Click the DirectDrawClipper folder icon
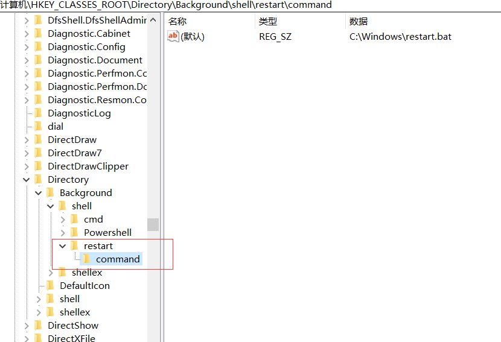Screen dimensions: 501x342 coord(38,166)
